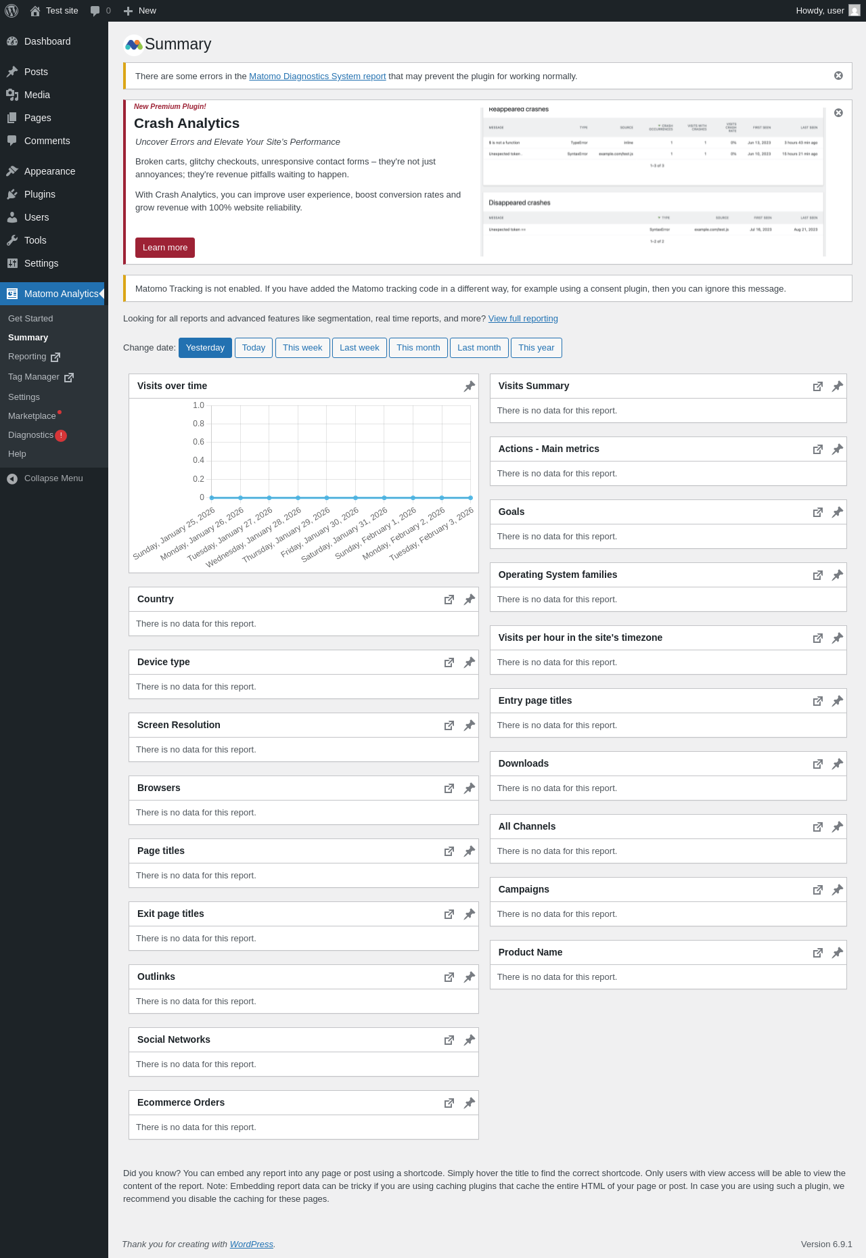The height and width of the screenshot is (1258, 866).
Task: Open Pages menu item
Action: (x=54, y=118)
